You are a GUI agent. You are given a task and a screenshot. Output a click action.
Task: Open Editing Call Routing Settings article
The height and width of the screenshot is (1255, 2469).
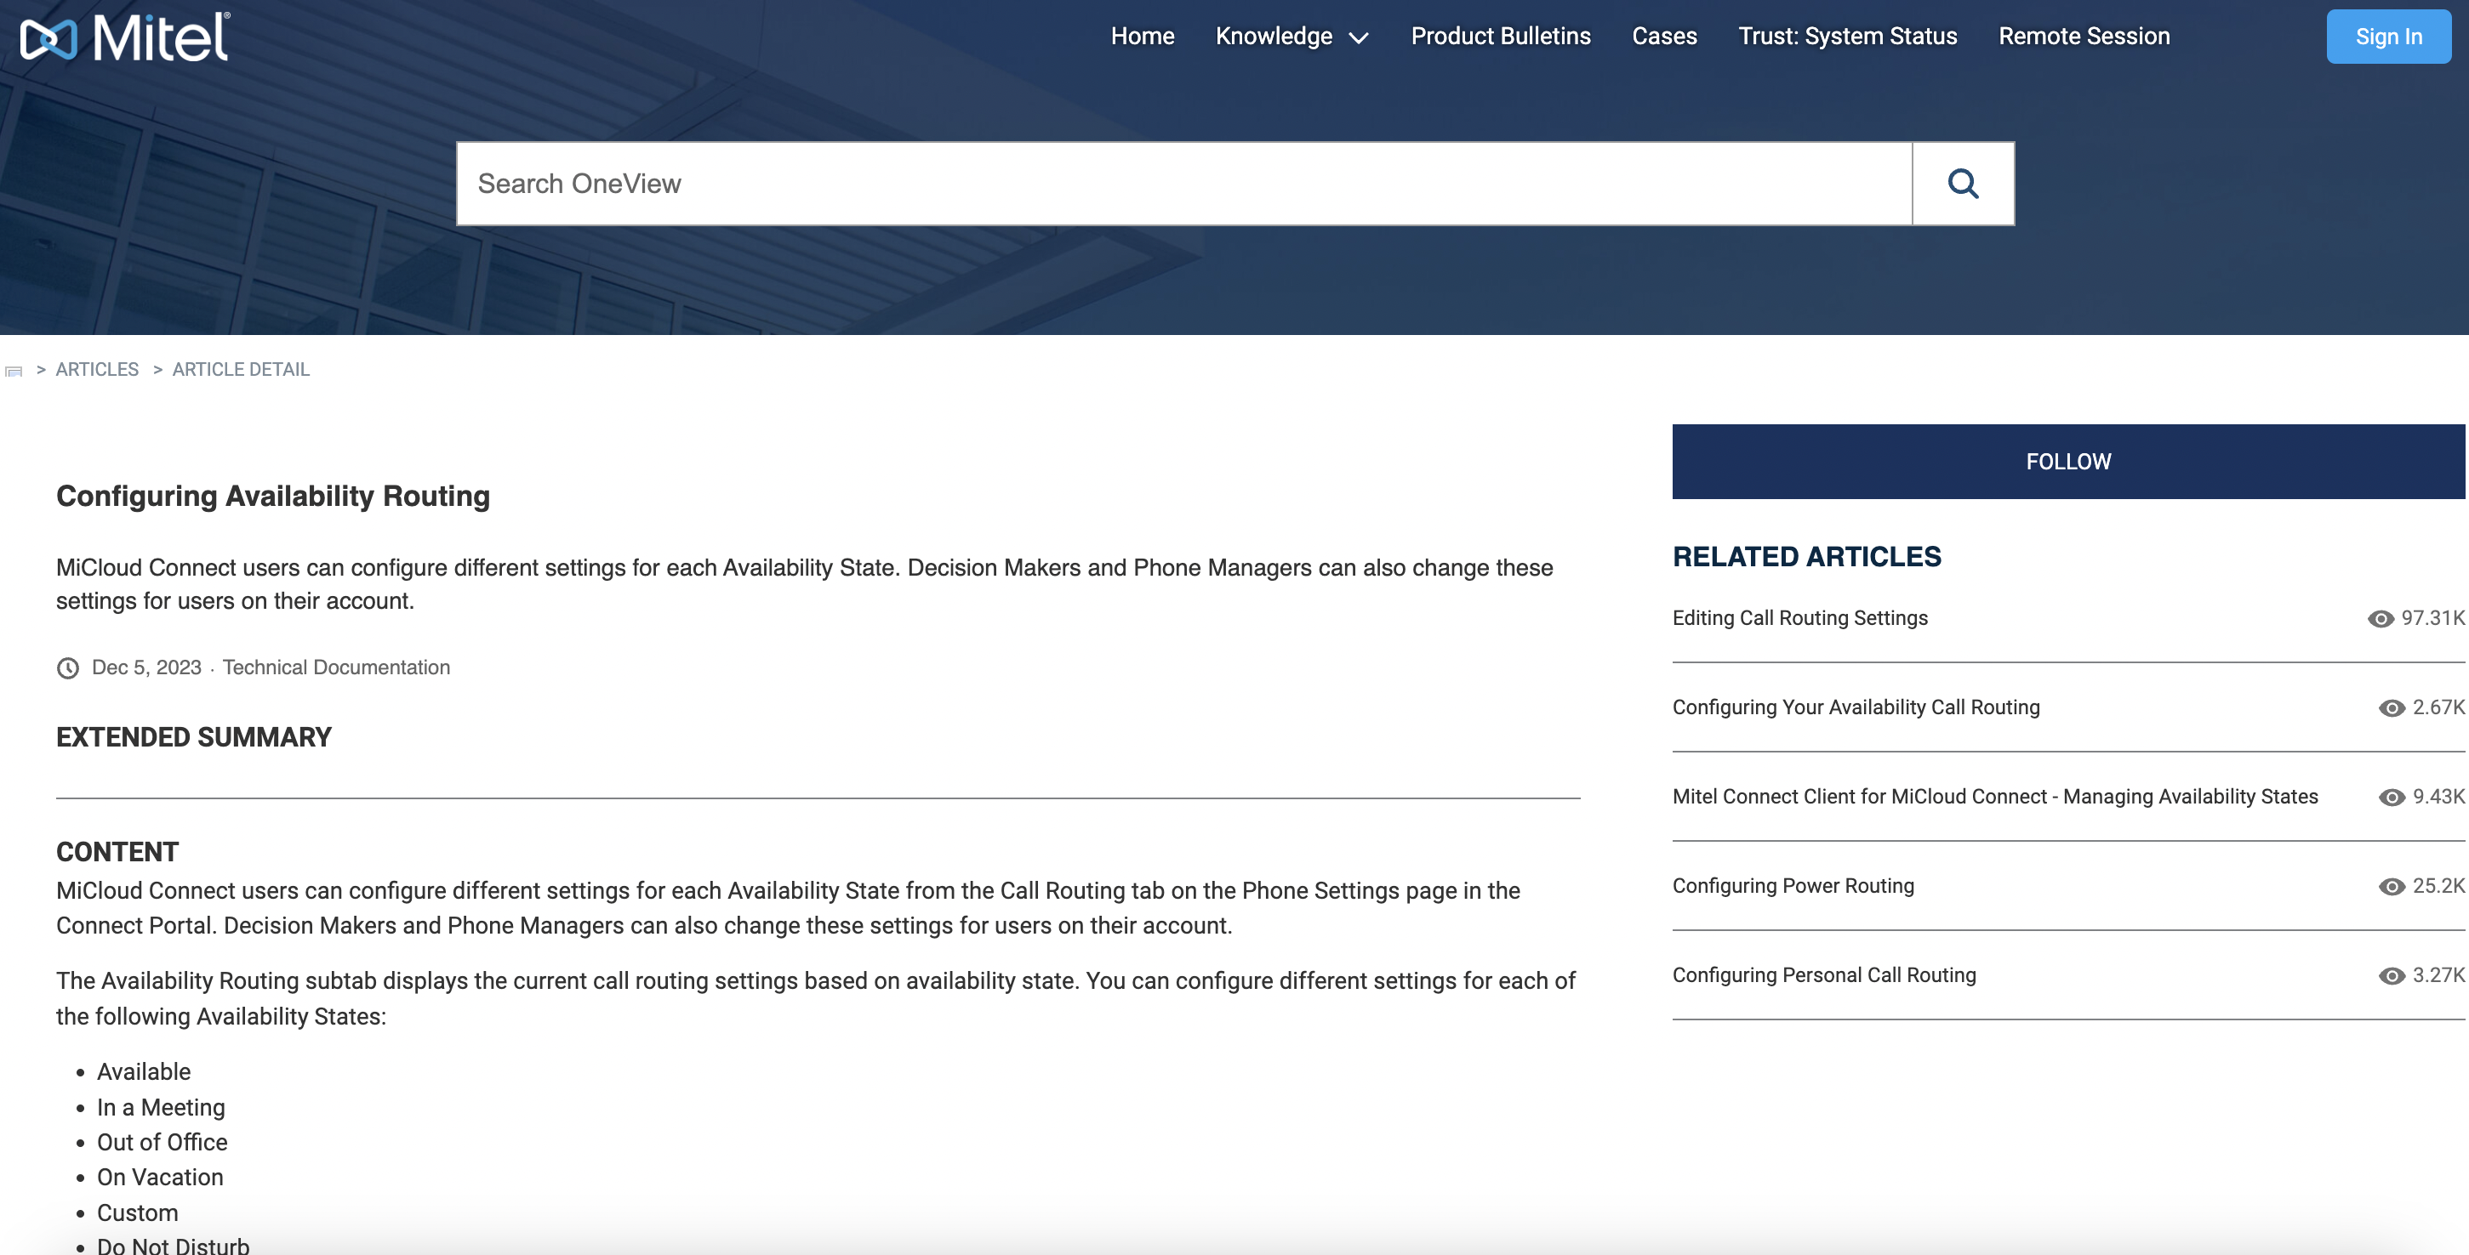(1800, 618)
